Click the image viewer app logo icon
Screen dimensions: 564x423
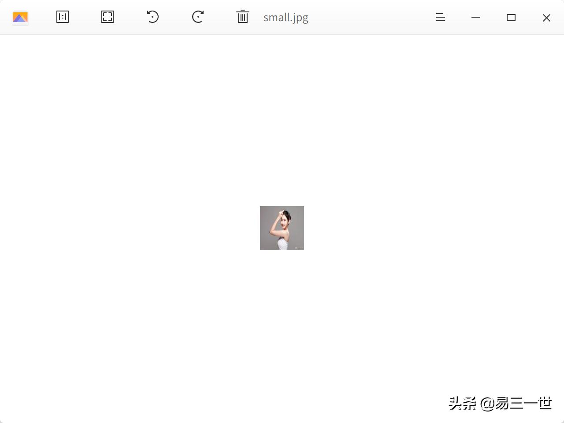pos(20,17)
